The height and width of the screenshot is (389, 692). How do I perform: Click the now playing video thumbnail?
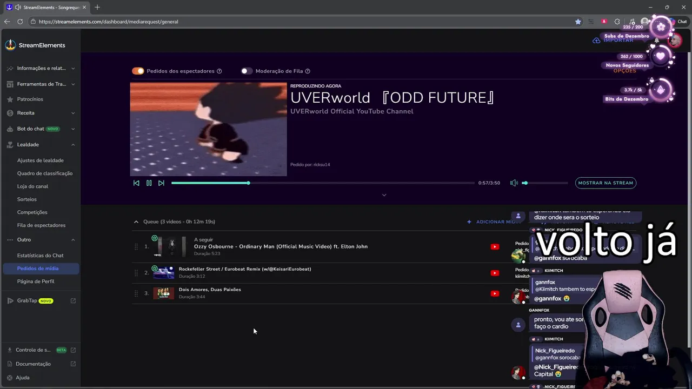[x=208, y=129]
